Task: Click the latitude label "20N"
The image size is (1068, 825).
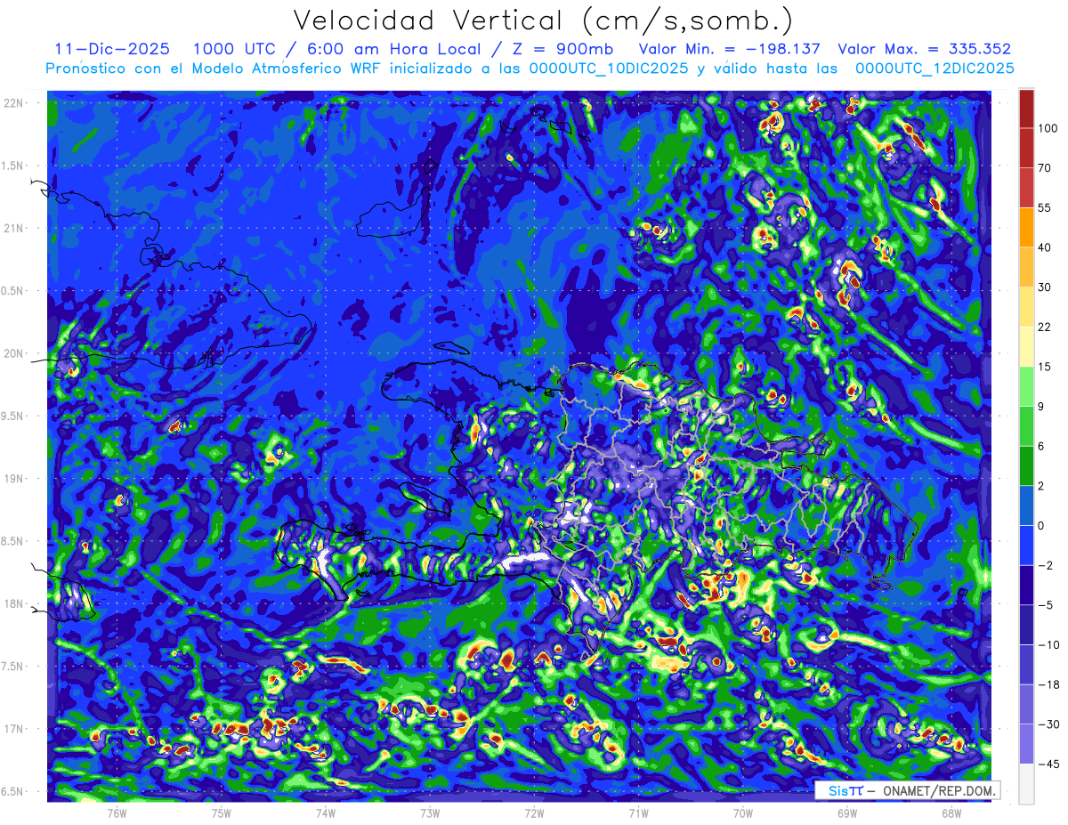Action: click(x=15, y=353)
